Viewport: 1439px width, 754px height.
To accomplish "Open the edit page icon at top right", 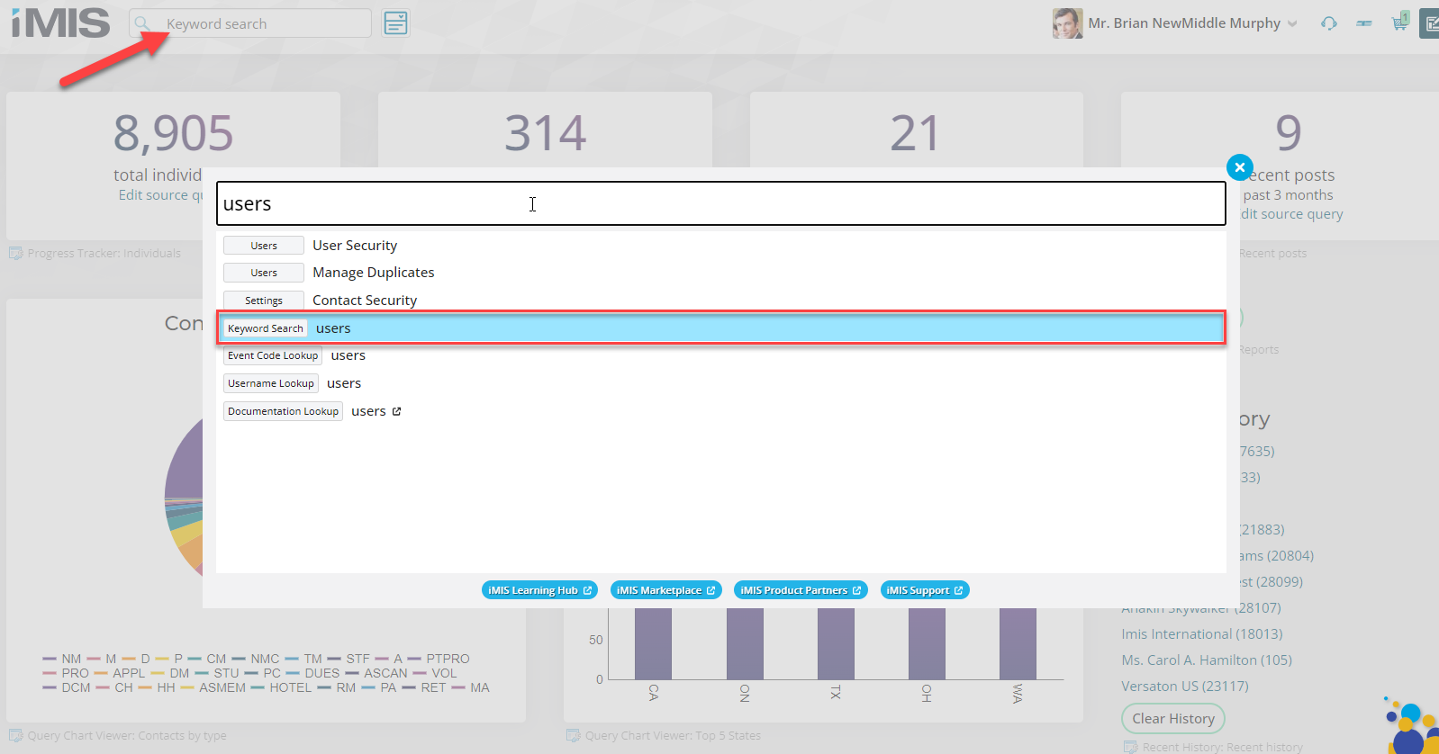I will (1429, 23).
